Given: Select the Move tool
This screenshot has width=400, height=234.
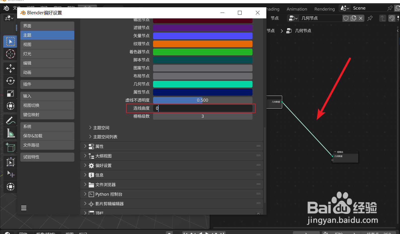Looking at the screenshot, I should coord(10,68).
